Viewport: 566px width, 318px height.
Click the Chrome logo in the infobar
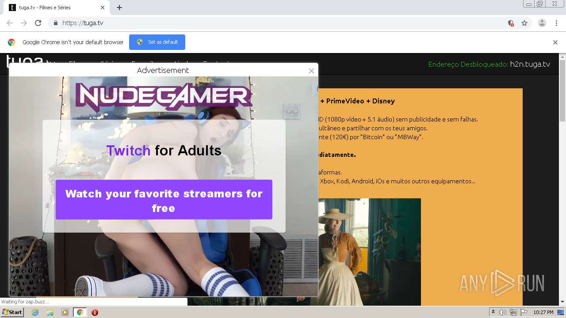point(11,42)
